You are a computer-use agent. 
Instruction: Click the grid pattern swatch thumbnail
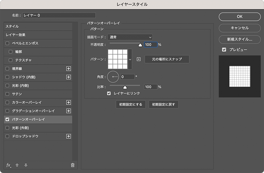tap(118, 59)
